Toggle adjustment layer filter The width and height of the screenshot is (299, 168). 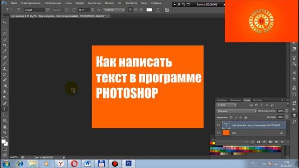click(256, 105)
